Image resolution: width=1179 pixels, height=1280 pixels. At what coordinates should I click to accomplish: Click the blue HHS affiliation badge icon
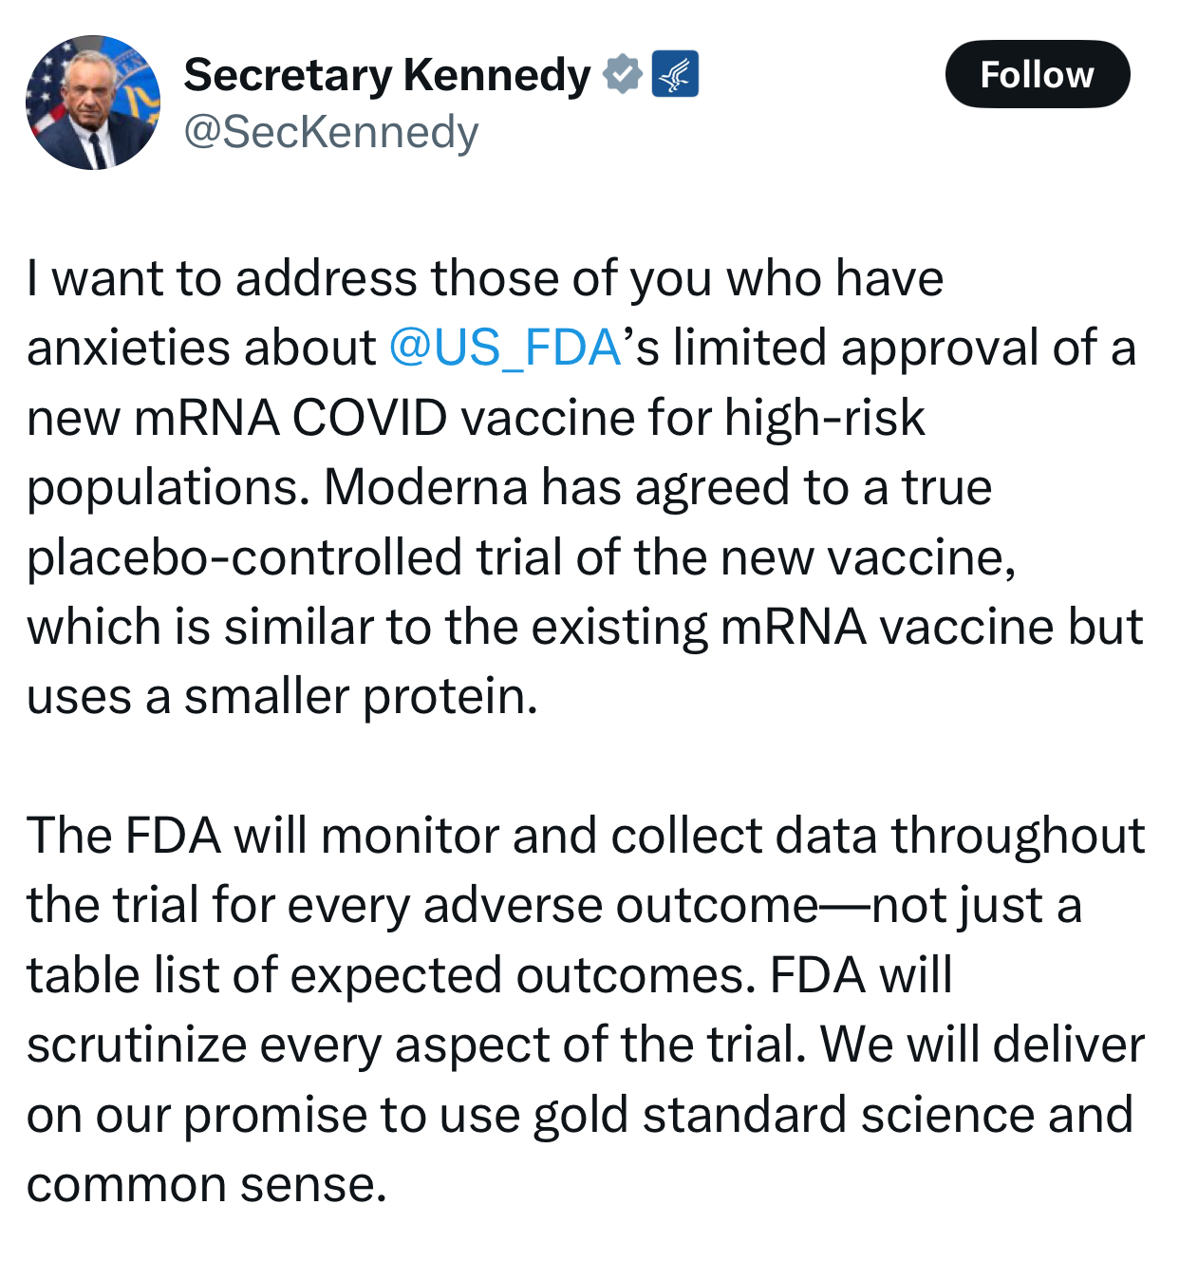676,74
